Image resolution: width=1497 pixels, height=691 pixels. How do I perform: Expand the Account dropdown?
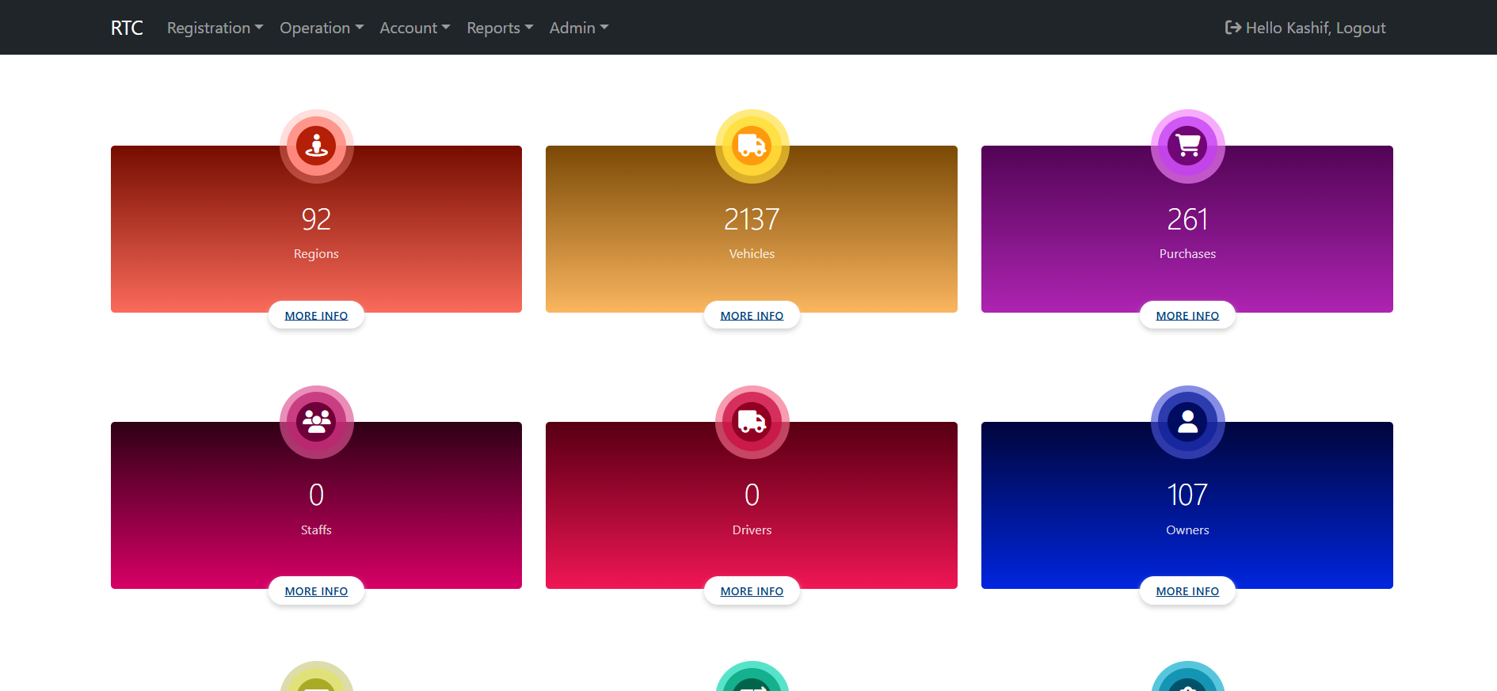[414, 28]
